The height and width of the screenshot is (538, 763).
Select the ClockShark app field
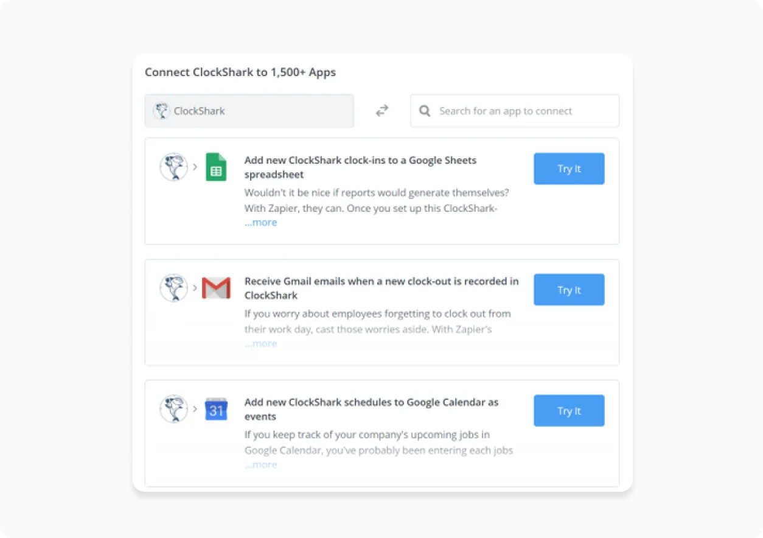(x=249, y=111)
